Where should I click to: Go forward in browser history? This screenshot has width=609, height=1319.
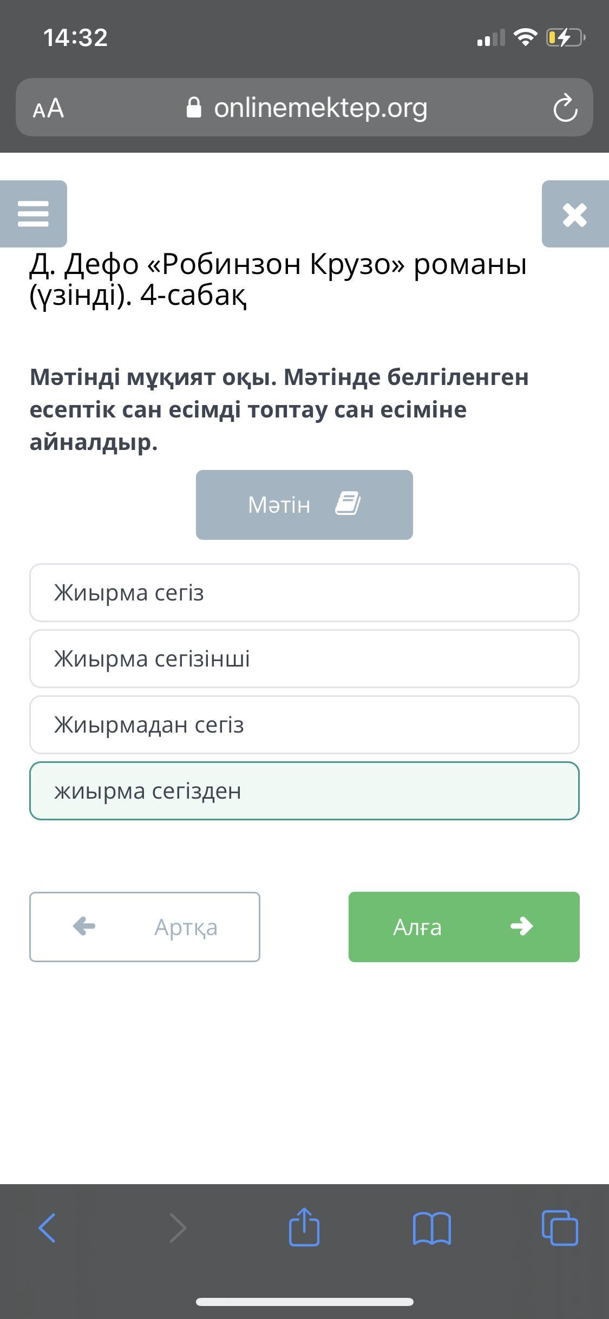tap(178, 1227)
